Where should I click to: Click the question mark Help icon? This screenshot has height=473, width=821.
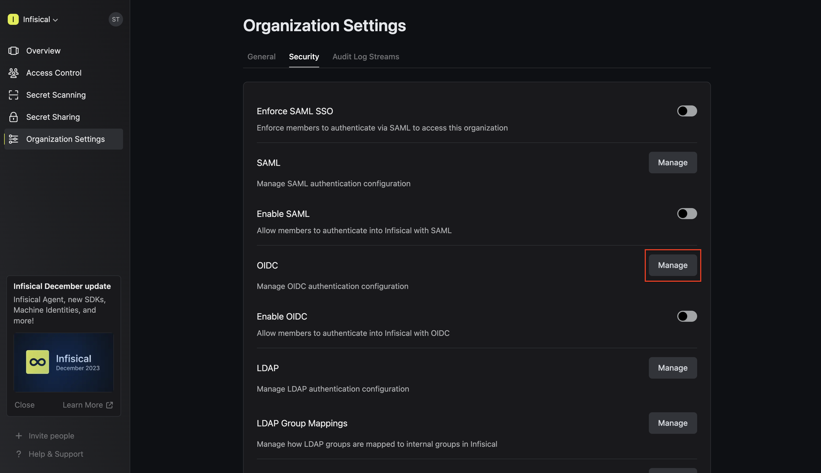coord(19,454)
